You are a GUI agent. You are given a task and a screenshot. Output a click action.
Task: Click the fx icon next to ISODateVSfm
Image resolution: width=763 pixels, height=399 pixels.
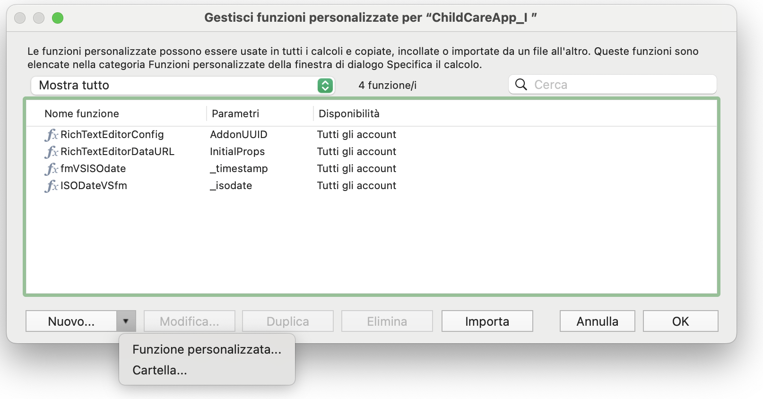pos(52,186)
